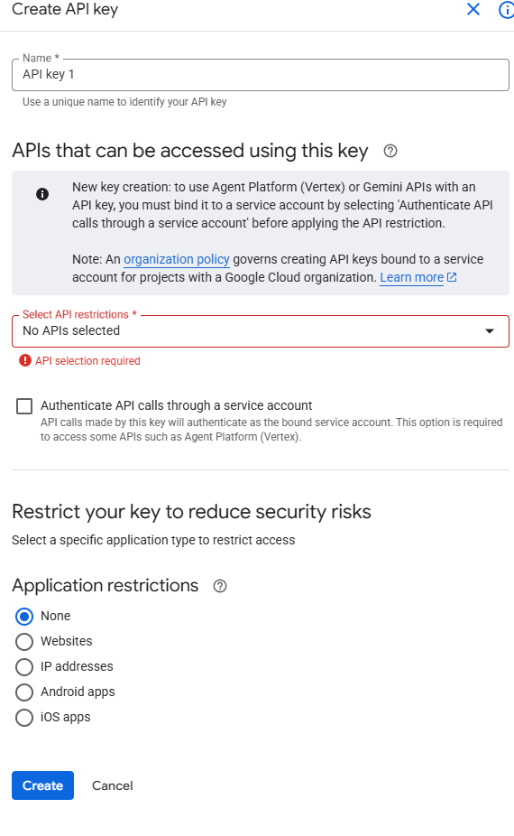Check Authenticate API calls through a service account

click(24, 406)
